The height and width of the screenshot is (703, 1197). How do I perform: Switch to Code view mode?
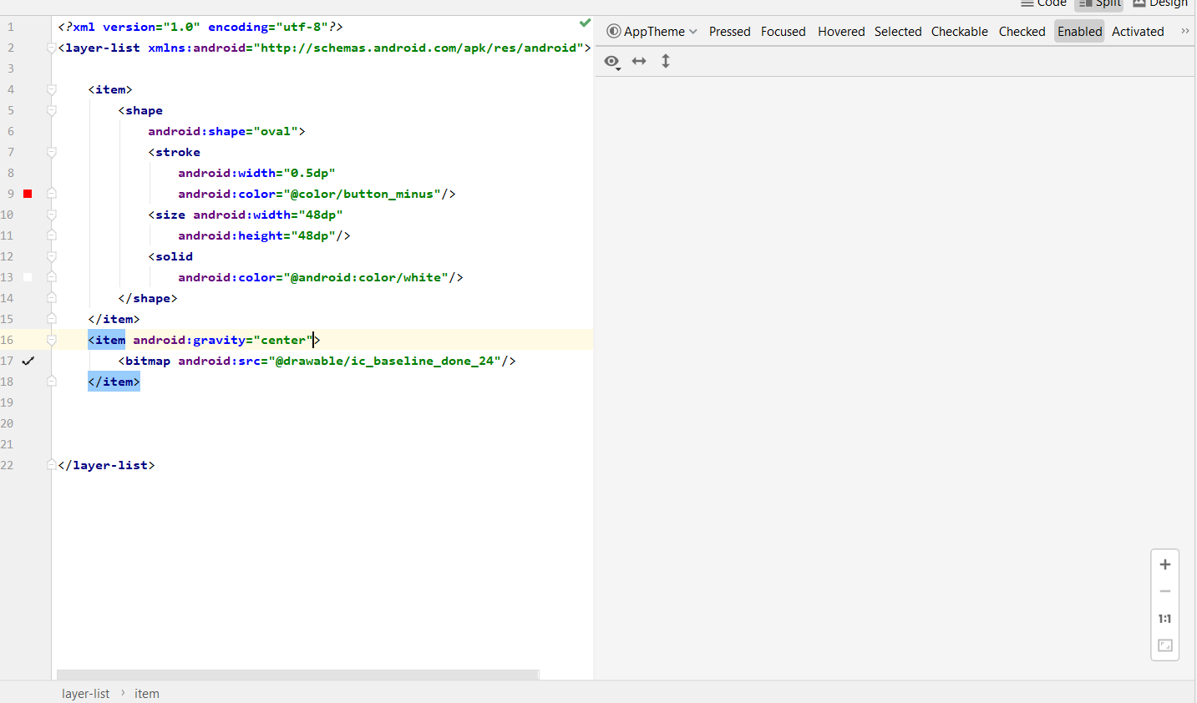tap(1043, 3)
